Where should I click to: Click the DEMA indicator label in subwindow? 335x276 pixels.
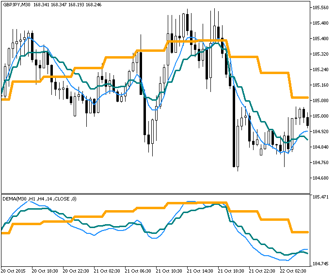39,199
